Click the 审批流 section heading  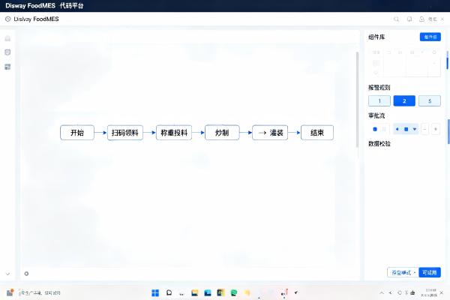(376, 115)
